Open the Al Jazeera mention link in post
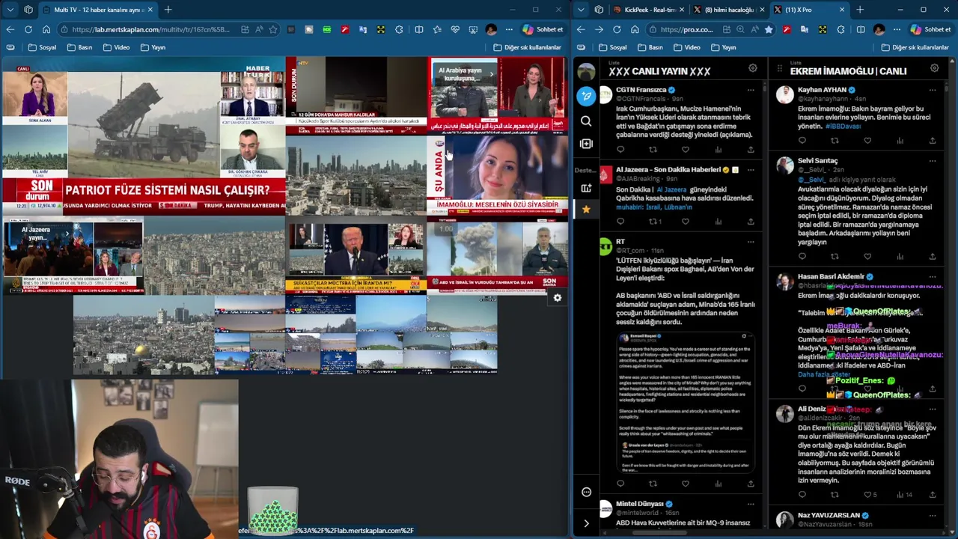 [671, 190]
